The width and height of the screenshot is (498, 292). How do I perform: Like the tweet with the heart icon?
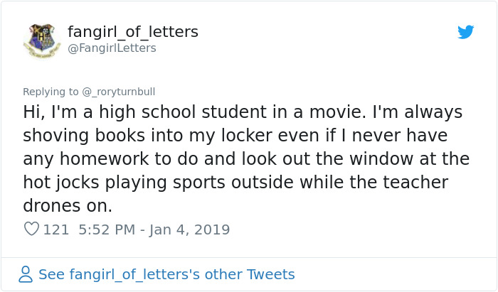point(31,229)
